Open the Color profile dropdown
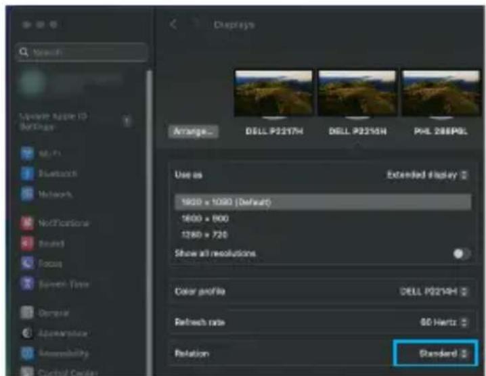486x376 pixels. 434,291
